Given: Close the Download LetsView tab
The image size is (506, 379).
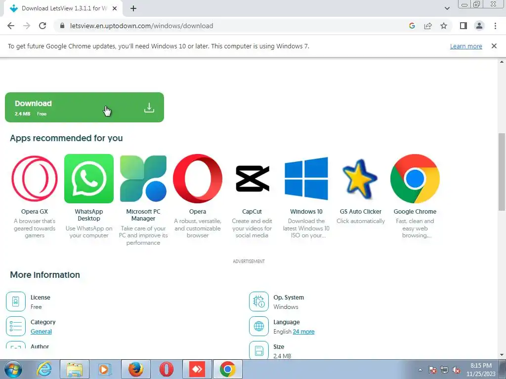Looking at the screenshot, I should (115, 8).
